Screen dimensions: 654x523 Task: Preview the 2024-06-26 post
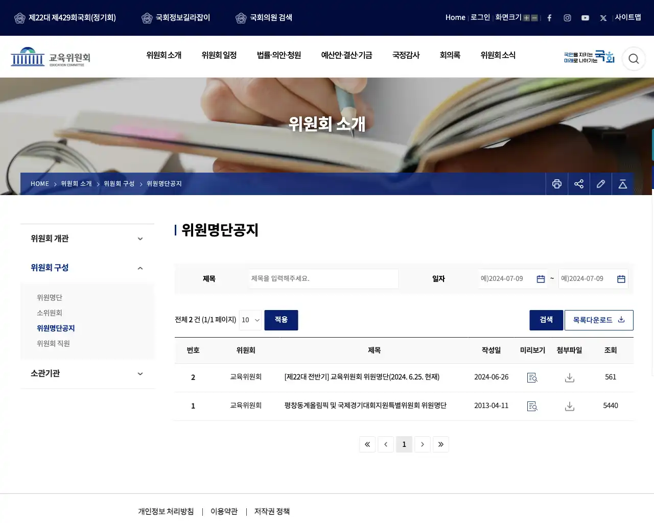click(532, 377)
